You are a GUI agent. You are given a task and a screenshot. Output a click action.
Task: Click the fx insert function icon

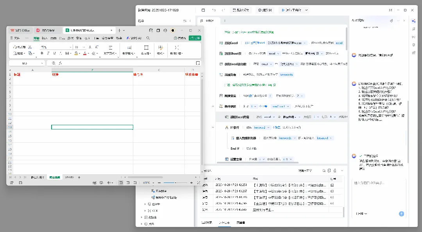[x=60, y=63]
